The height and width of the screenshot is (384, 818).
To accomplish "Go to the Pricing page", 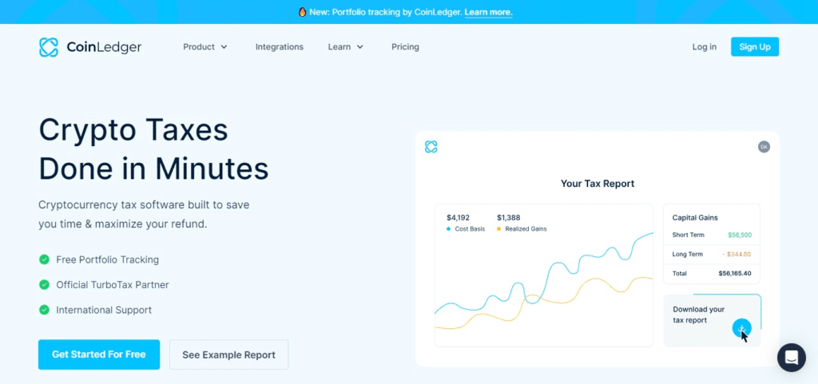I will (x=405, y=47).
